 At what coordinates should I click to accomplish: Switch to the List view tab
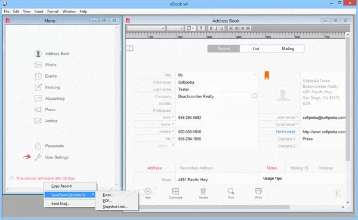tap(256, 48)
